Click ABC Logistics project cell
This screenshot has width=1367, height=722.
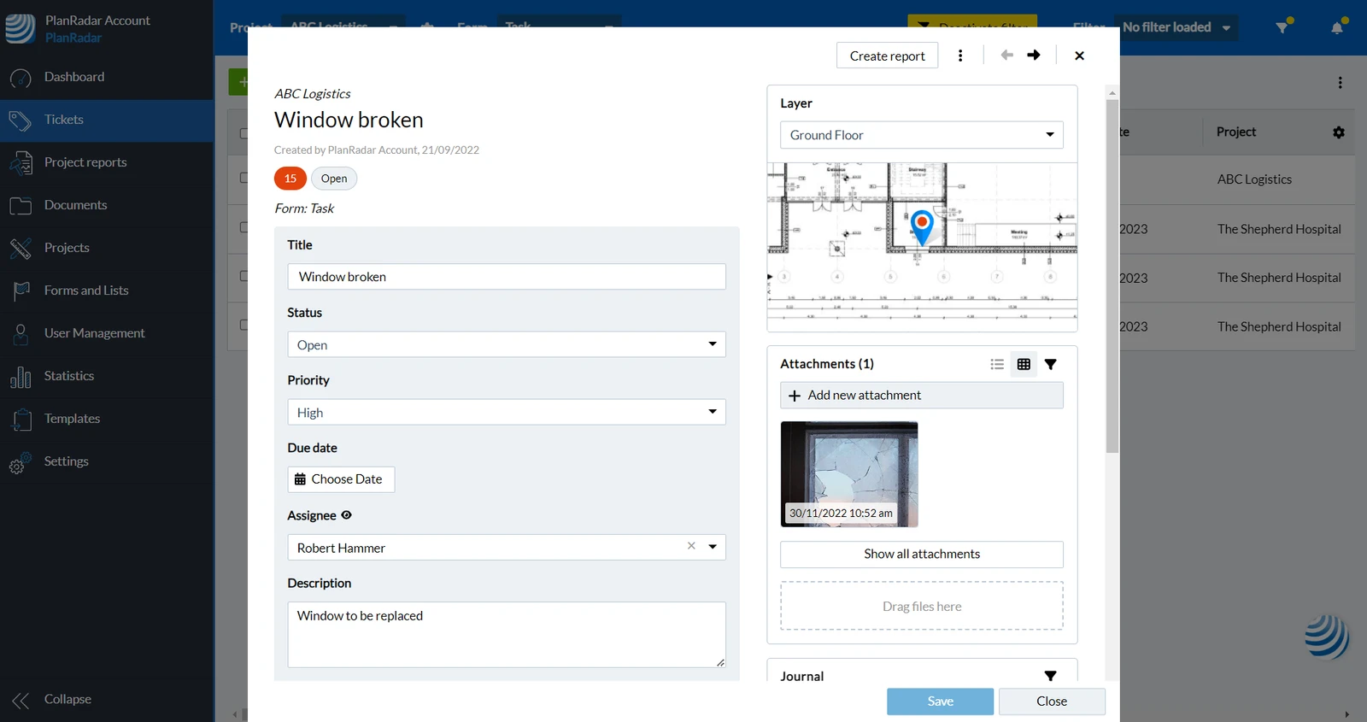pos(1254,179)
